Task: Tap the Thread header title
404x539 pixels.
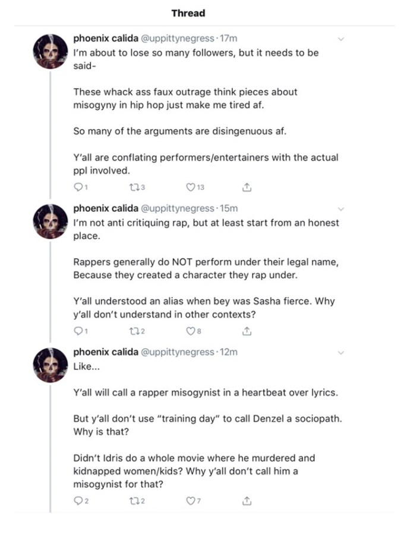Action: click(188, 13)
